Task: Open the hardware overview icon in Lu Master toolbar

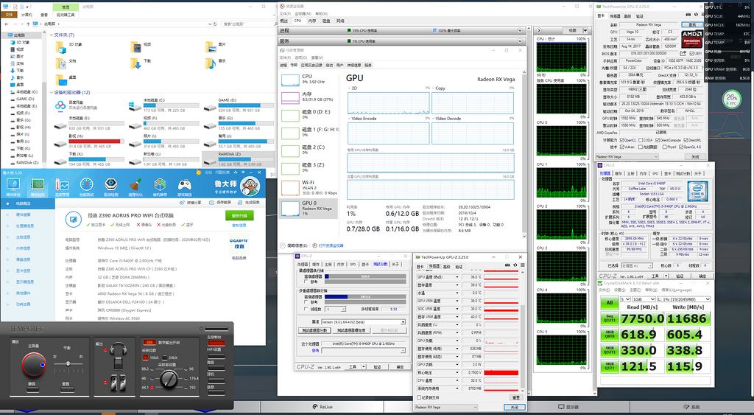Action: pos(13,185)
